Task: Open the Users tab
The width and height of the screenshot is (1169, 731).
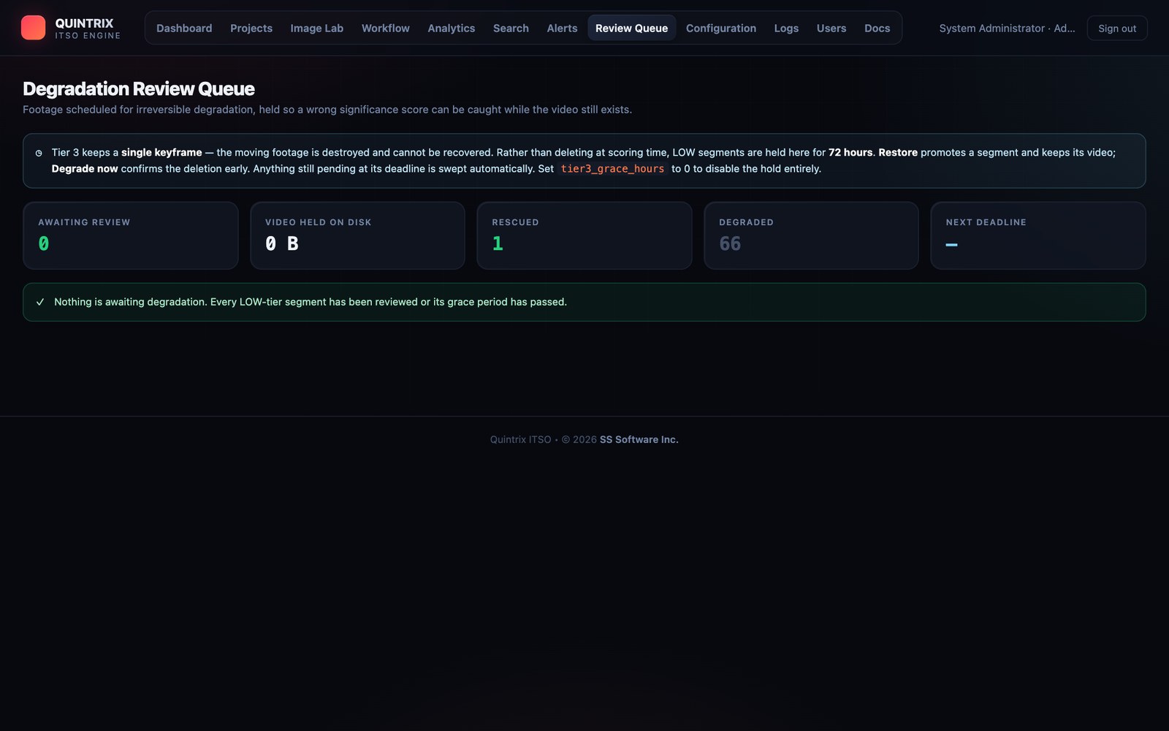Action: pos(831,28)
